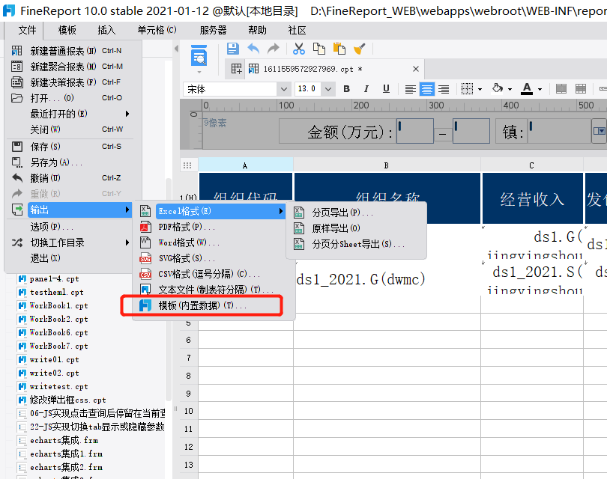Align cell text left
607x479 pixels.
point(411,89)
